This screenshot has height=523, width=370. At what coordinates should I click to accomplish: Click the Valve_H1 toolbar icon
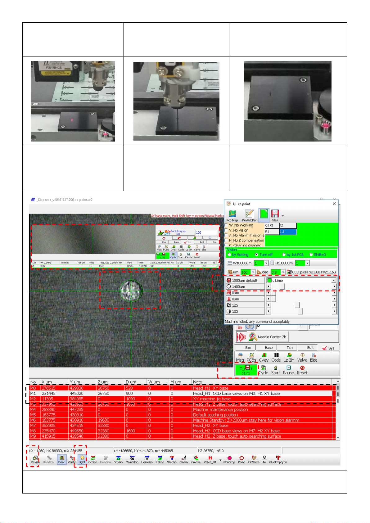point(210,459)
